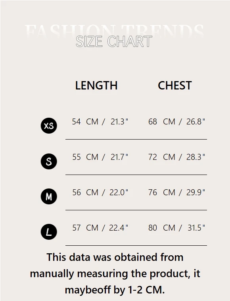
Task: Click the 26.8" chest measurement
Action: pyautogui.click(x=196, y=122)
